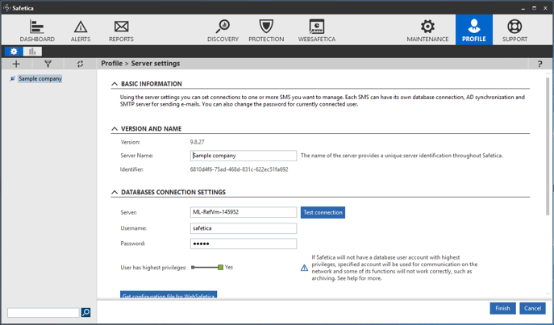Viewport: 554px width, 325px height.
Task: Open the Support section
Action: pos(514,31)
